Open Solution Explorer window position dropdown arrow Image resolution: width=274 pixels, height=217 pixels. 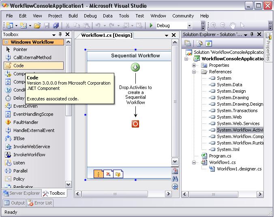tap(246, 35)
